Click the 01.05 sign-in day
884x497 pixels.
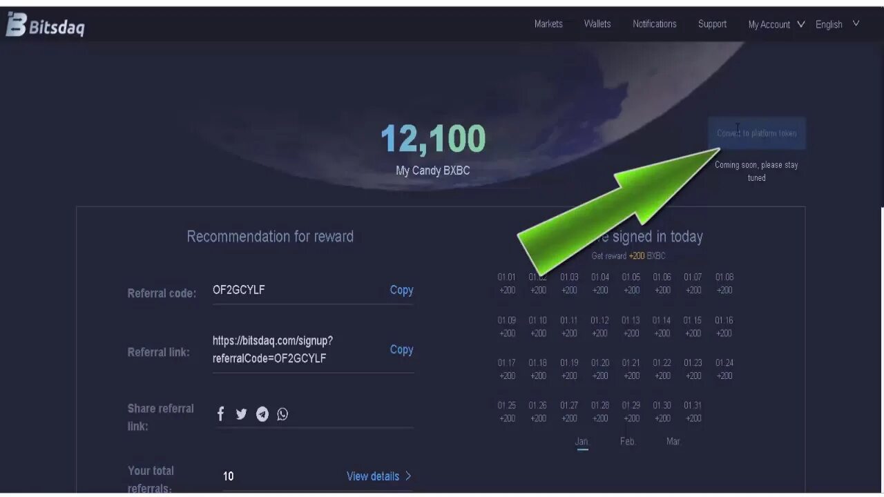631,284
